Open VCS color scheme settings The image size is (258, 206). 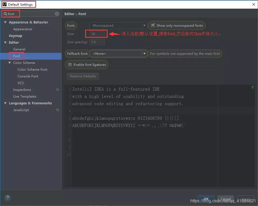20,83
